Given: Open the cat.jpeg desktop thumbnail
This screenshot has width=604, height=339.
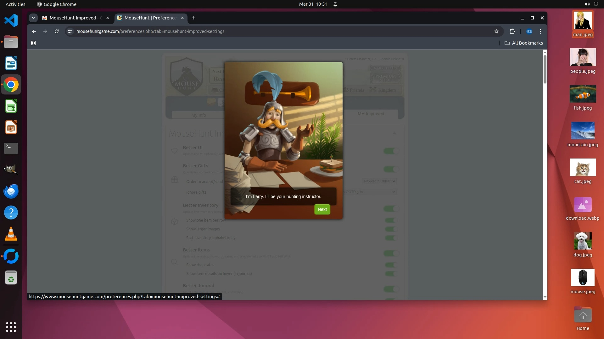Looking at the screenshot, I should point(583,168).
